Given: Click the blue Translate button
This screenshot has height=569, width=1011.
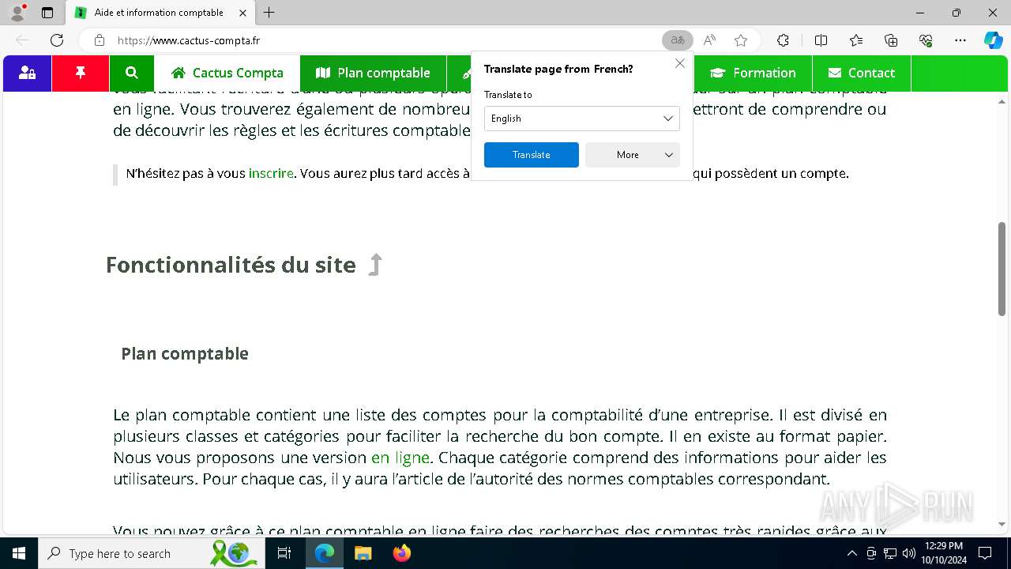Looking at the screenshot, I should tap(532, 155).
